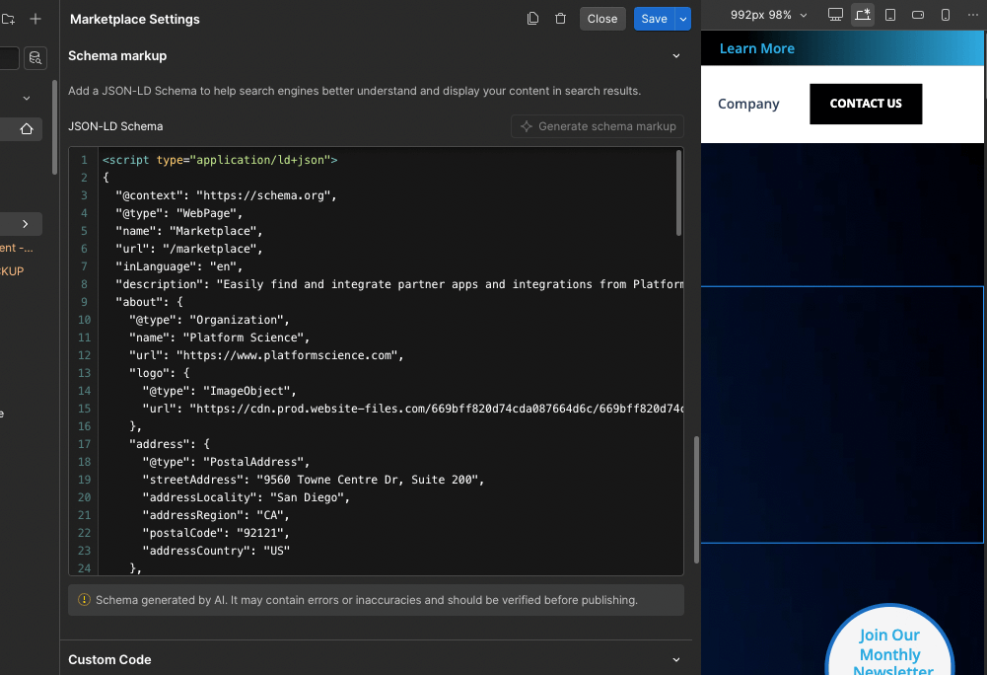Click the add new page plus icon
Image resolution: width=987 pixels, height=675 pixels.
[35, 19]
